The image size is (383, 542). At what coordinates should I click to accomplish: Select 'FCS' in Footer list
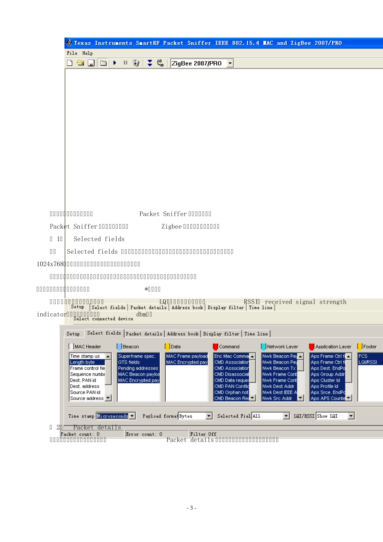point(370,356)
